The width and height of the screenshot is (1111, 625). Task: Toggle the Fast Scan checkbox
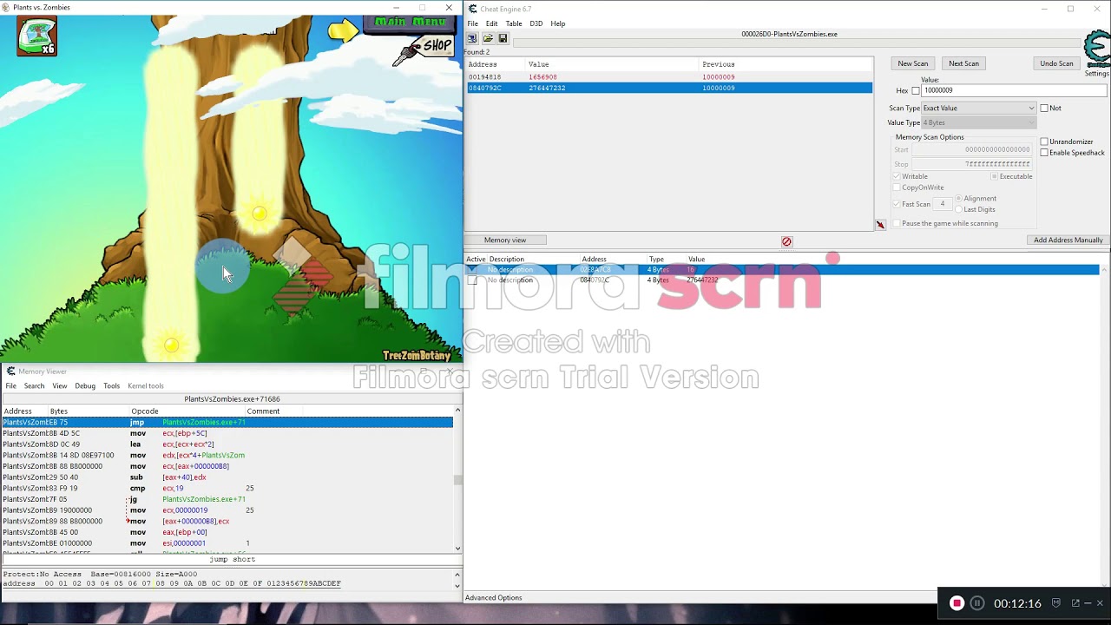pos(897,204)
